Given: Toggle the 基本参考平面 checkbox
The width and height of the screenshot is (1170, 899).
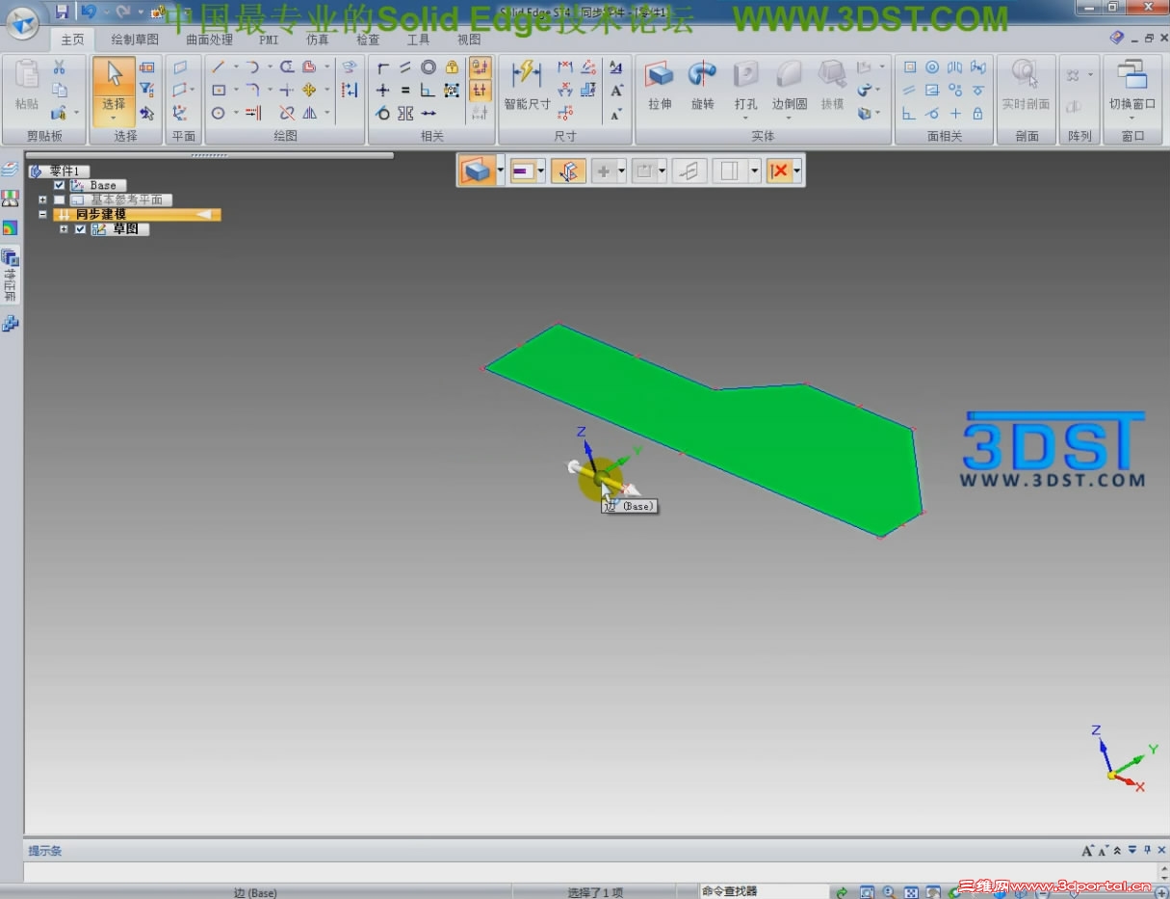Looking at the screenshot, I should [x=60, y=199].
